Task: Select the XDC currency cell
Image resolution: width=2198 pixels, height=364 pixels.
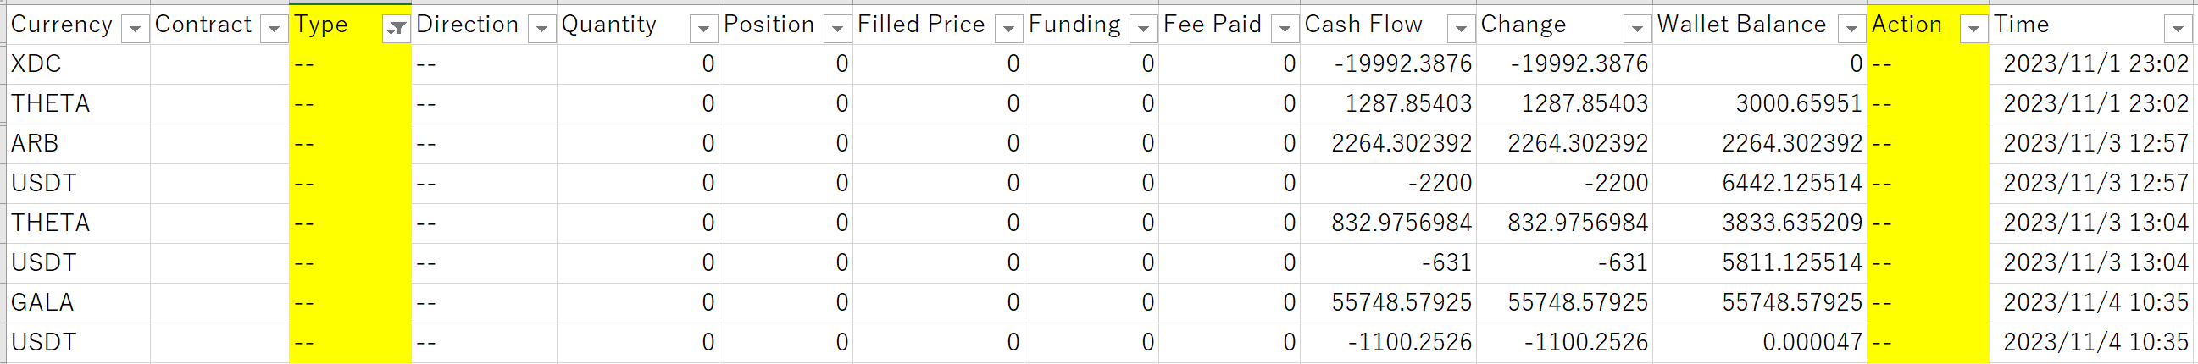Action: tap(77, 64)
